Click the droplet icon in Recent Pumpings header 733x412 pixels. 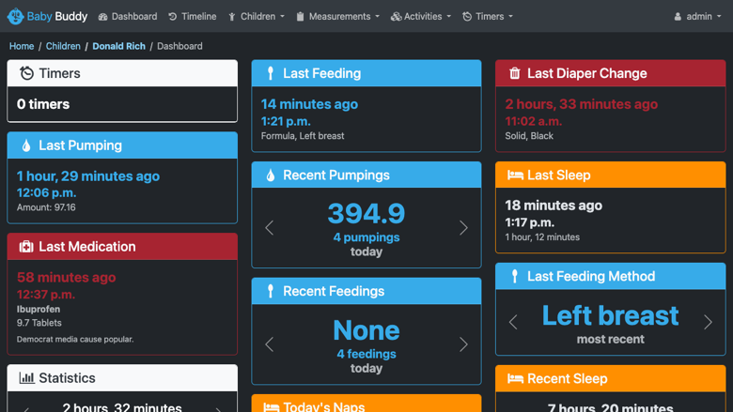coord(271,175)
